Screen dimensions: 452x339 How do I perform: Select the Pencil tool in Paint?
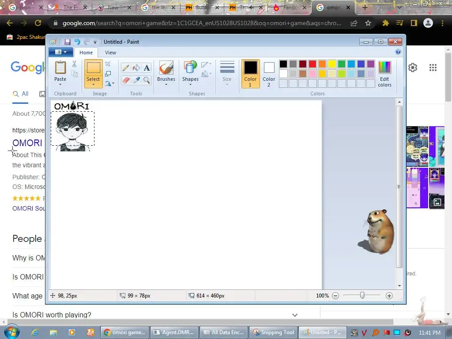click(126, 68)
